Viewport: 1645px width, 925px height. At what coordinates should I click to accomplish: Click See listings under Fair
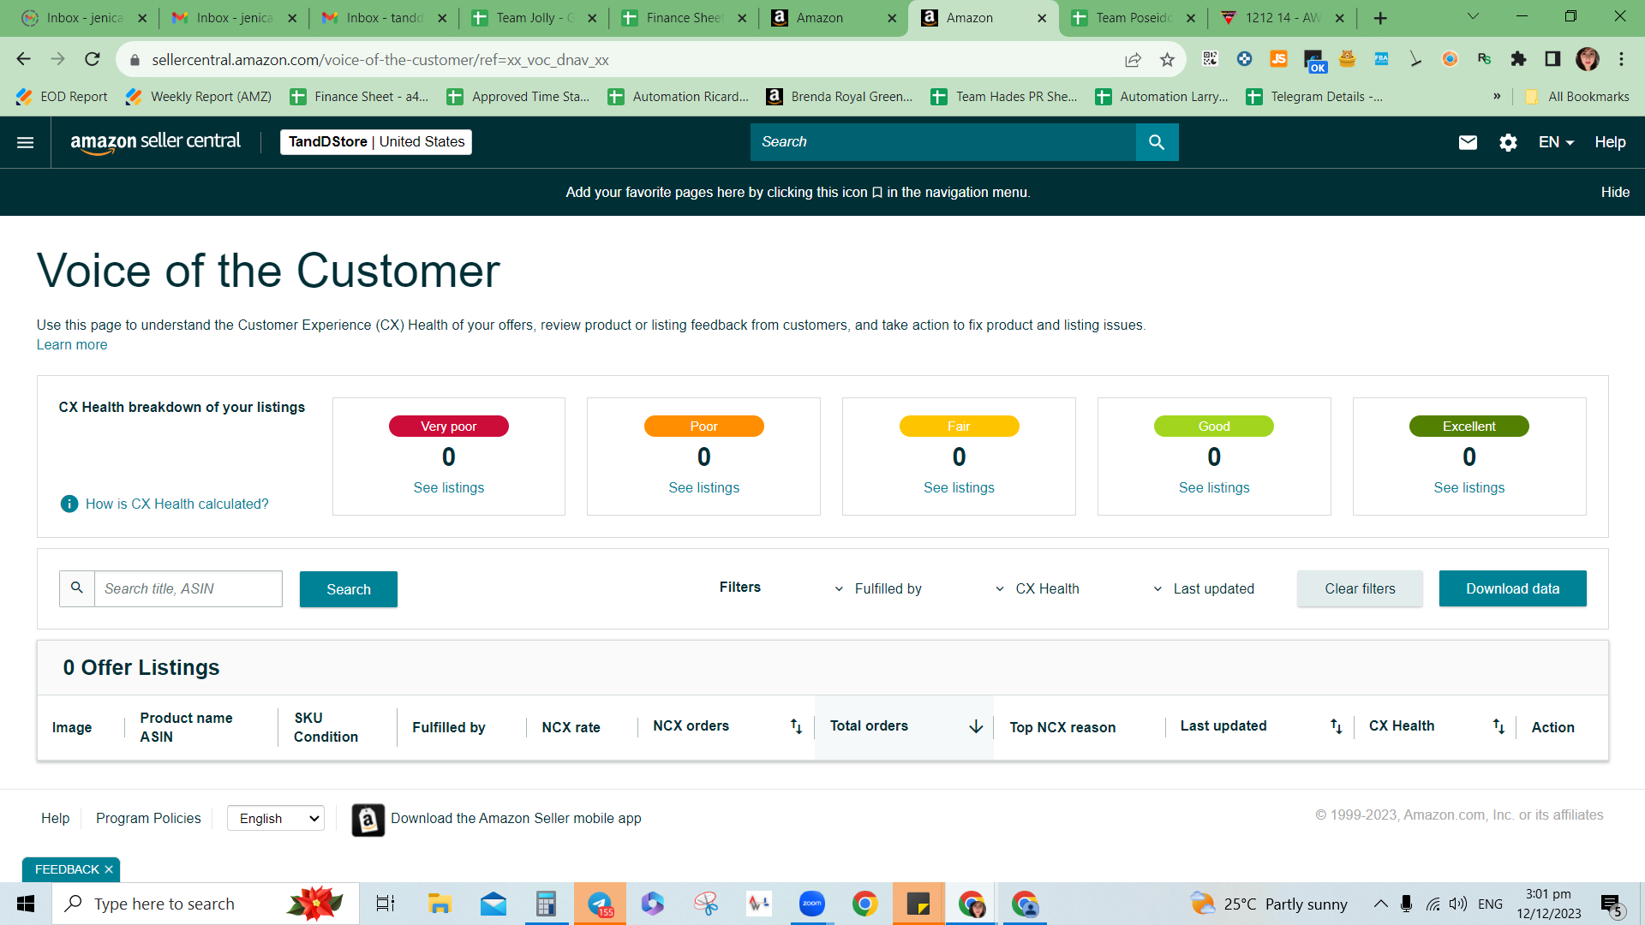959,487
